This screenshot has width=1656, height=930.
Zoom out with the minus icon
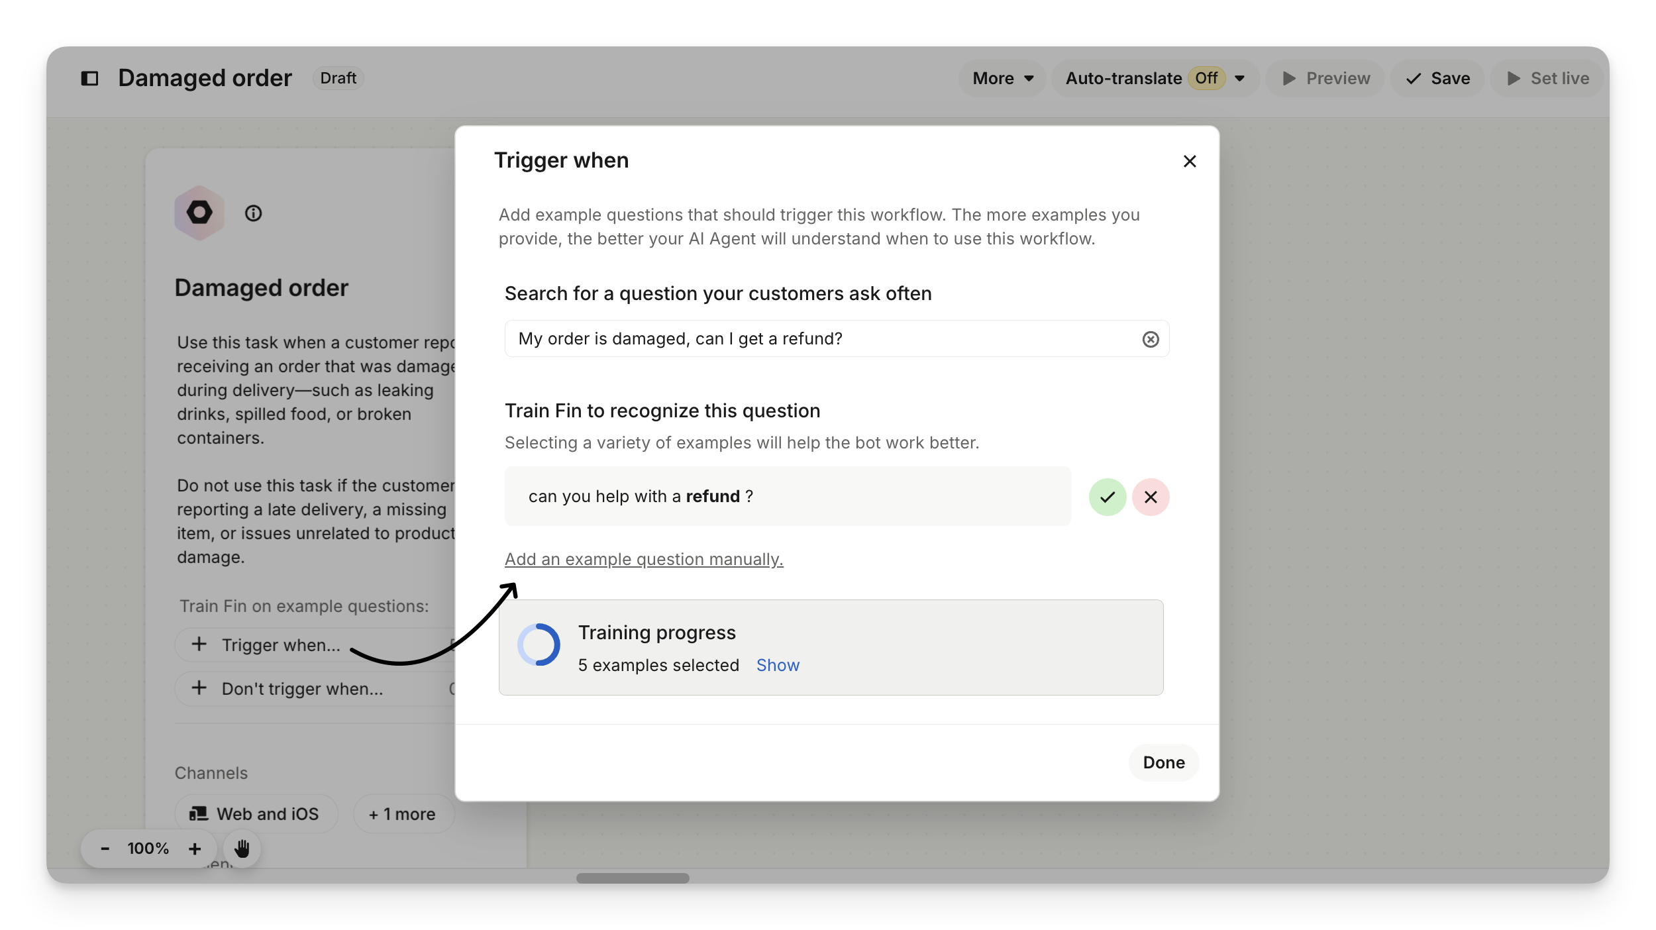[105, 849]
